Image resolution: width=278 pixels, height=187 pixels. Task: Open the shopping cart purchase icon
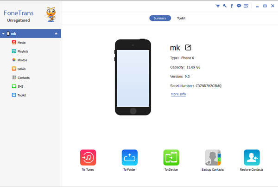point(217,6)
